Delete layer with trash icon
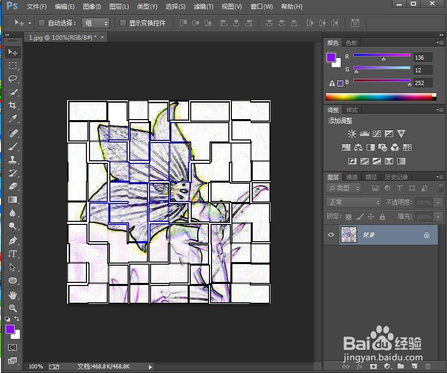The width and height of the screenshot is (447, 373). coord(428,366)
